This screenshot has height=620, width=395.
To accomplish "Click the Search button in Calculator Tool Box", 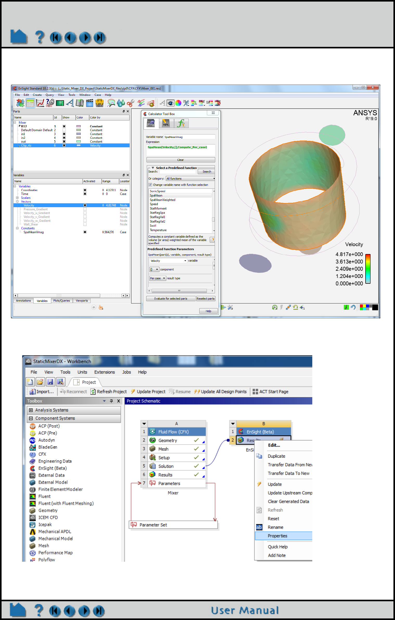I will point(207,172).
